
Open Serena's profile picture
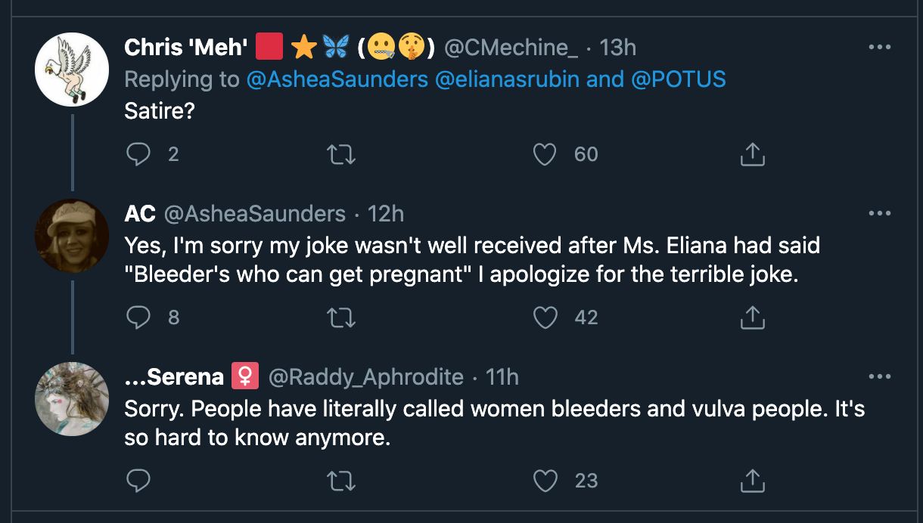point(73,398)
